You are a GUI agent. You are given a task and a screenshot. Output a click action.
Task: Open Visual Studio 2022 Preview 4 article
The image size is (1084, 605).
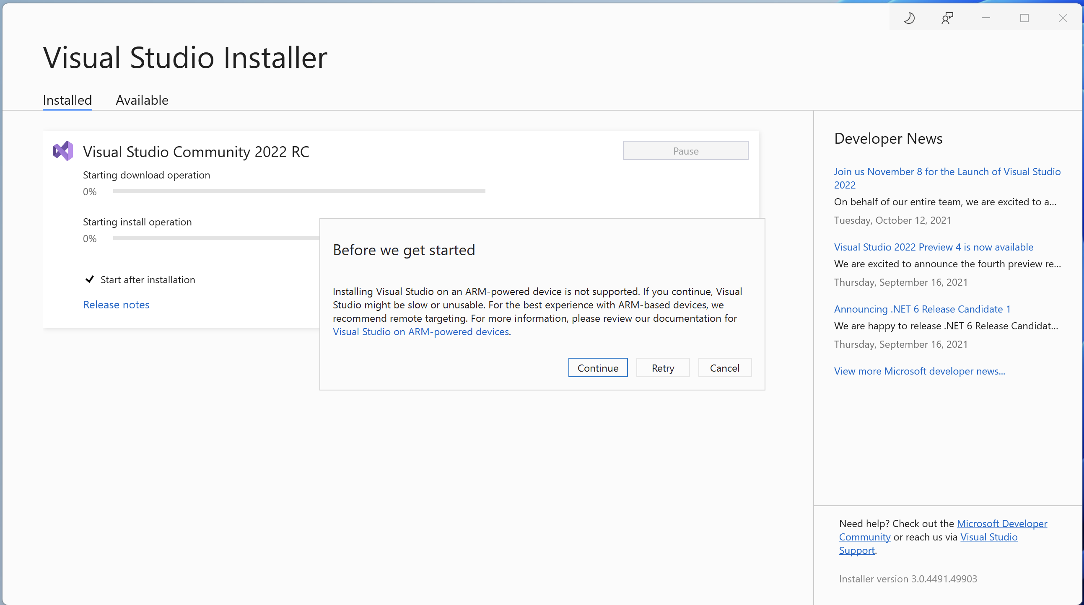934,247
